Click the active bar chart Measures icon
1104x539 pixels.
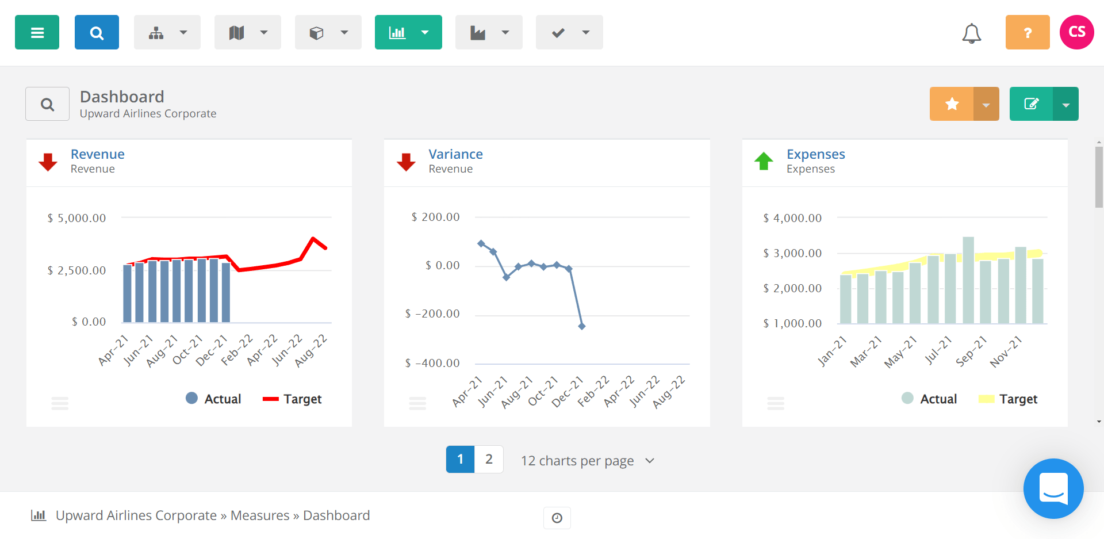(398, 32)
